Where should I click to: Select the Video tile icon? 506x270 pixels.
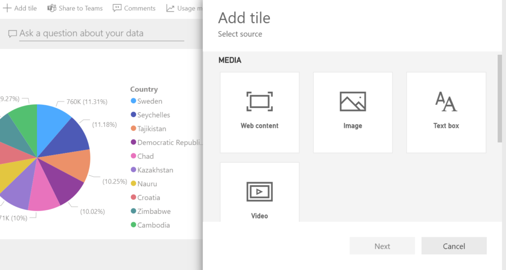(x=259, y=192)
